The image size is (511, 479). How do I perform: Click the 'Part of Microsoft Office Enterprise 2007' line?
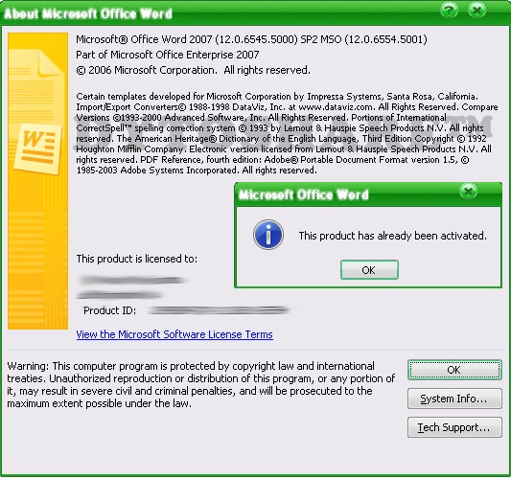click(x=168, y=55)
